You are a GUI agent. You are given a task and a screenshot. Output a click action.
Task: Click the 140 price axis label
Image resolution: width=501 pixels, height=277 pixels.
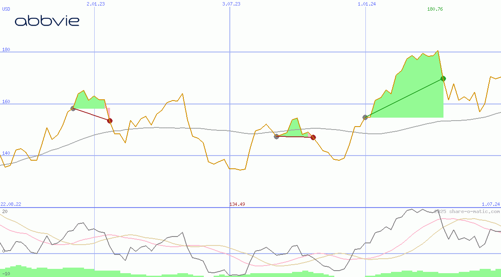click(x=6, y=153)
